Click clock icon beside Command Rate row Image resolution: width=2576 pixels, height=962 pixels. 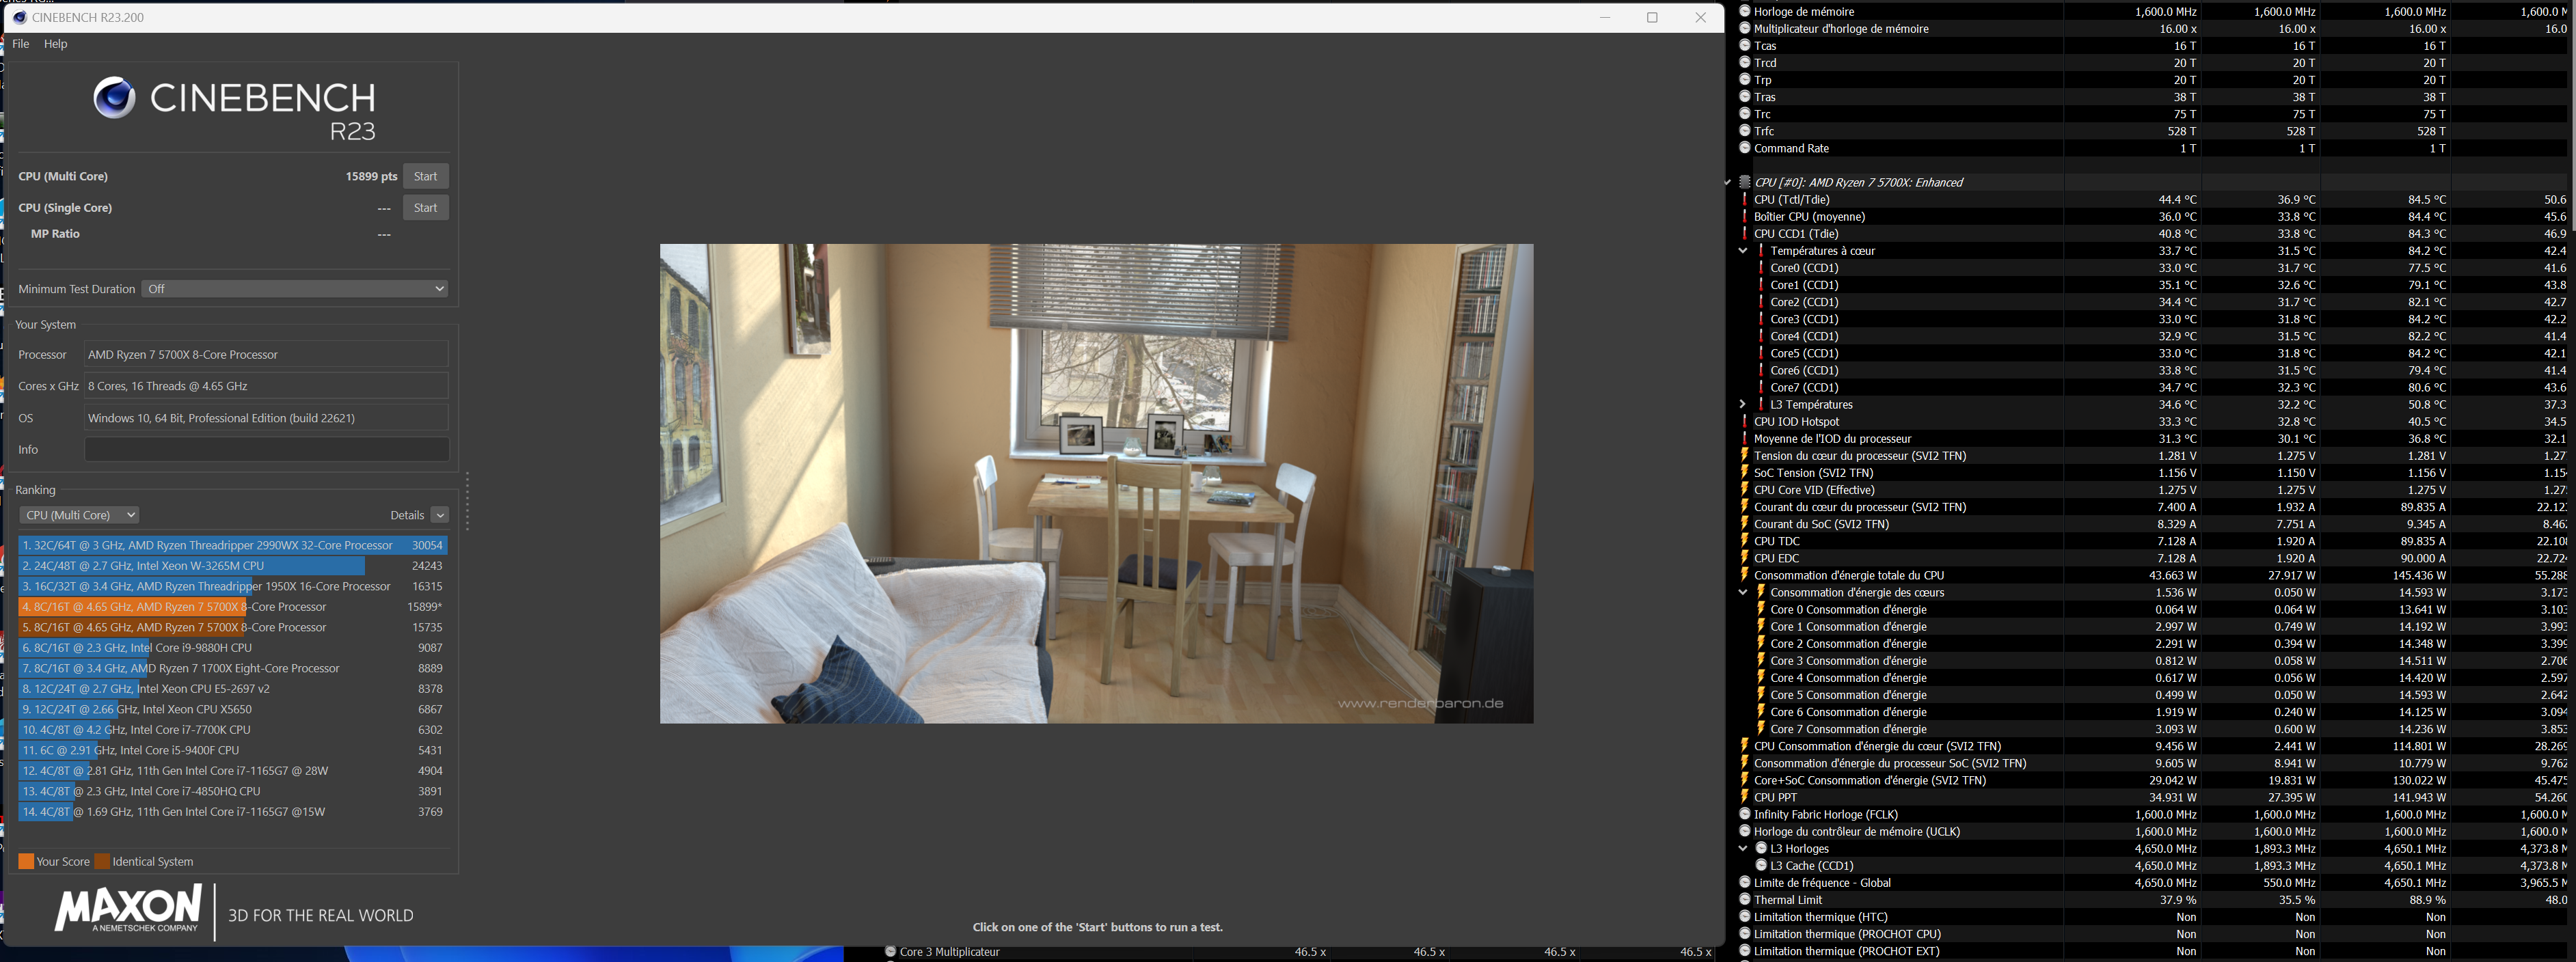pyautogui.click(x=1745, y=148)
